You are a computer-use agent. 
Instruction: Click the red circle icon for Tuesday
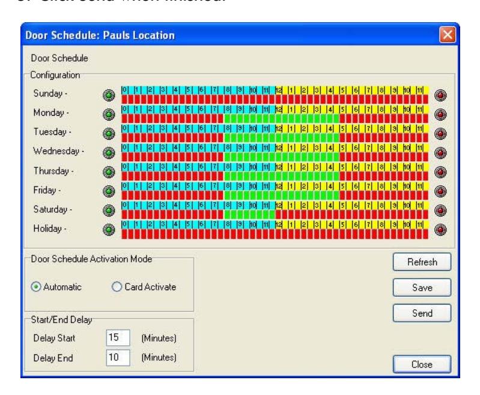(x=440, y=134)
